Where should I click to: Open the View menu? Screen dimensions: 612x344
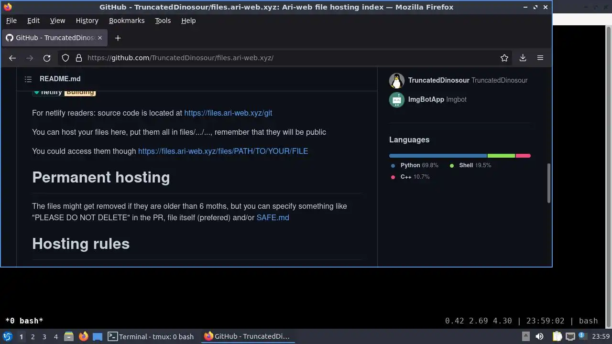57,21
